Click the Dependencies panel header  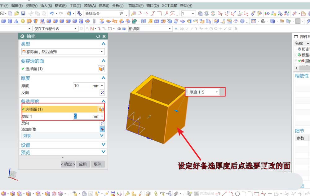302,76
